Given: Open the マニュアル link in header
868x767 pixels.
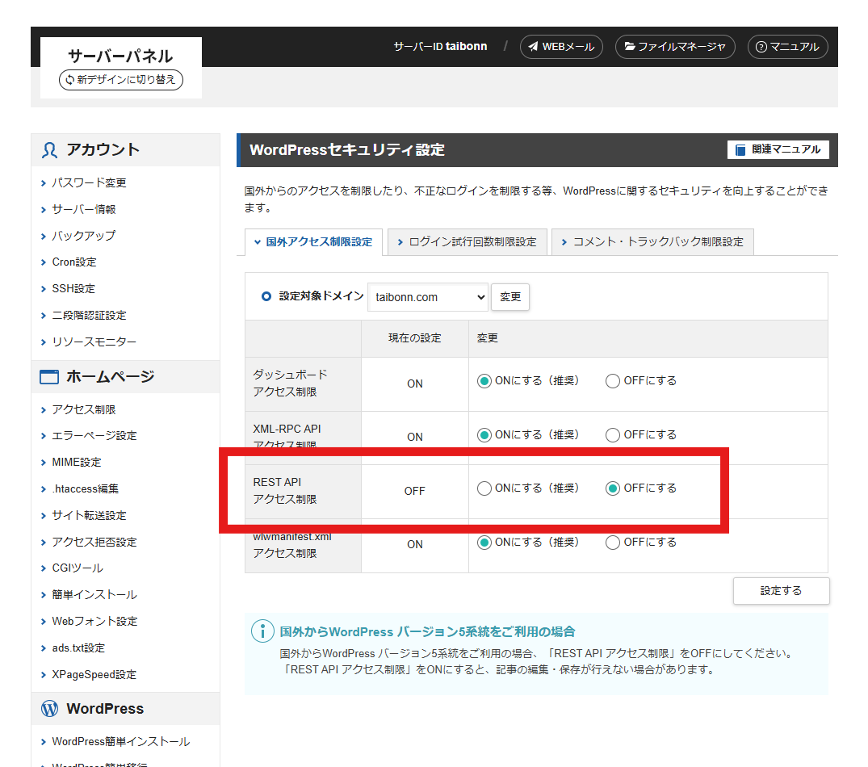Looking at the screenshot, I should (788, 47).
